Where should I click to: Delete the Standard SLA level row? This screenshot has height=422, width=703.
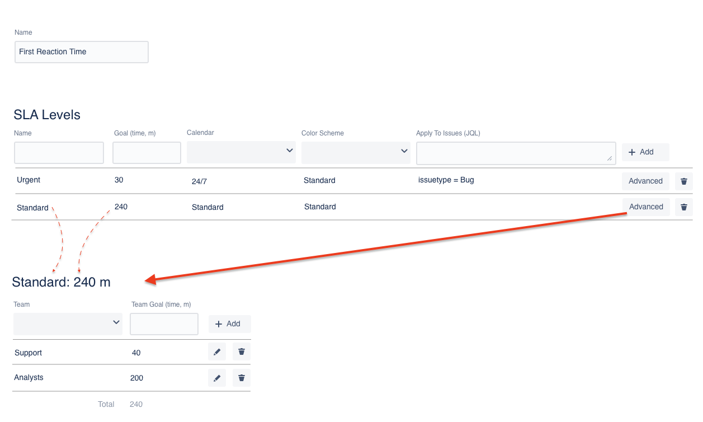point(683,207)
